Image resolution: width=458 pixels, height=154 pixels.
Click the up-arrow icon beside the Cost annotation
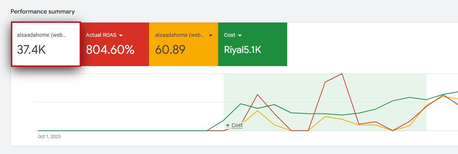click(227, 125)
